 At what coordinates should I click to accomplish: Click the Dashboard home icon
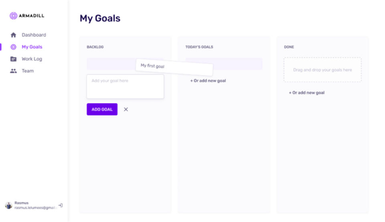click(13, 35)
